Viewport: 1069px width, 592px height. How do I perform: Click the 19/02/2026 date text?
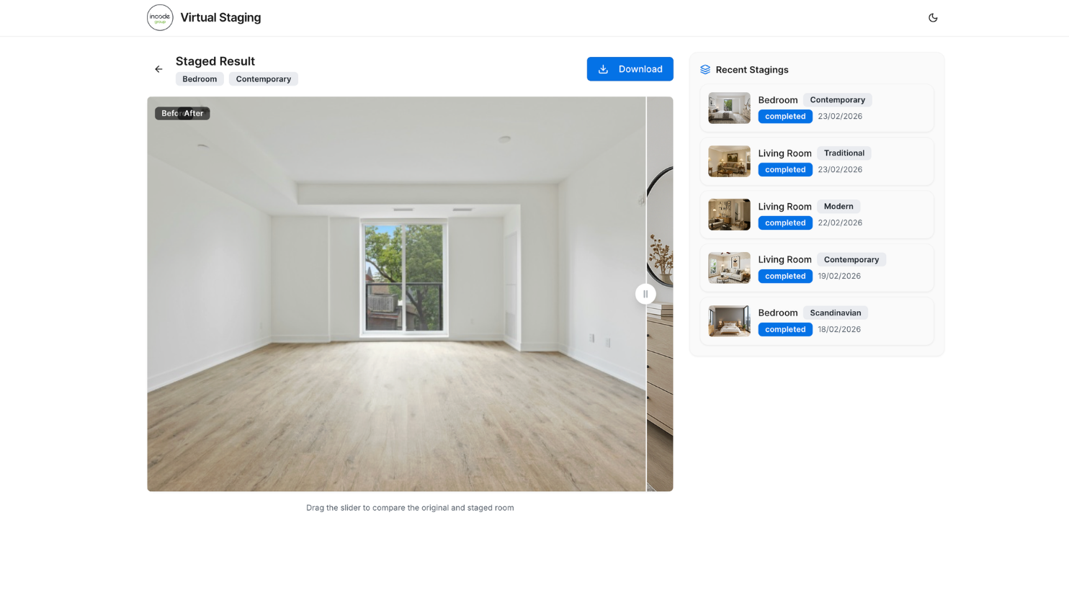[x=839, y=277]
